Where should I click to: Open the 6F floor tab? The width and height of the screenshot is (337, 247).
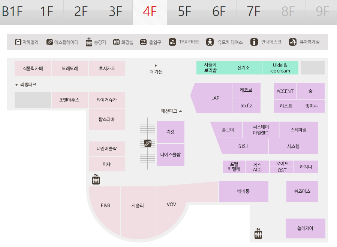[219, 12]
